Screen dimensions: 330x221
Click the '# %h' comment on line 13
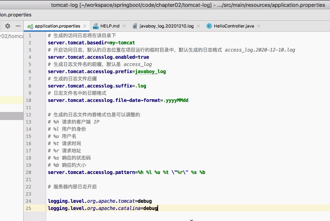(73, 122)
